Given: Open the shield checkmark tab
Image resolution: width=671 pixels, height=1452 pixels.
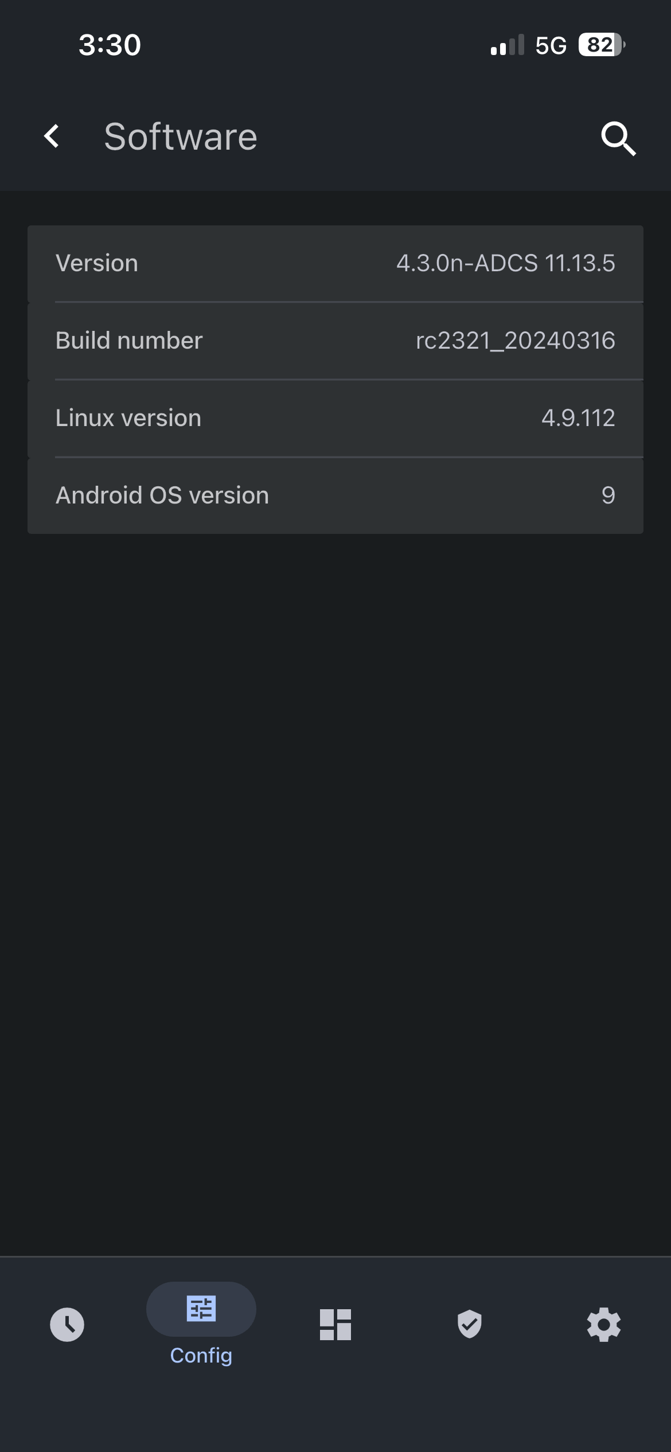Looking at the screenshot, I should (470, 1325).
